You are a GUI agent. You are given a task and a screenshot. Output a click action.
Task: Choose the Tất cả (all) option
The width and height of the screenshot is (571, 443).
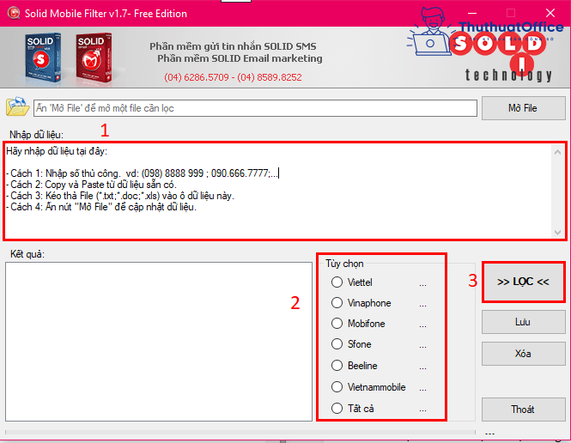coord(337,409)
